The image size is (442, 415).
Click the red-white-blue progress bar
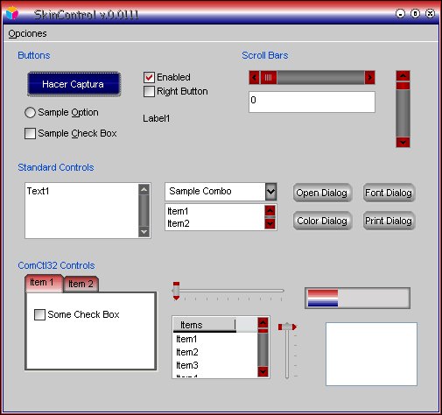click(x=357, y=298)
